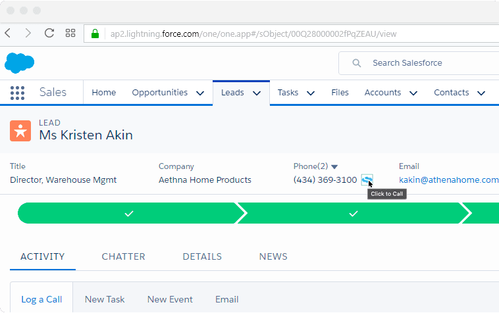
Task: Click the orange Lead record icon
Action: pyautogui.click(x=20, y=130)
